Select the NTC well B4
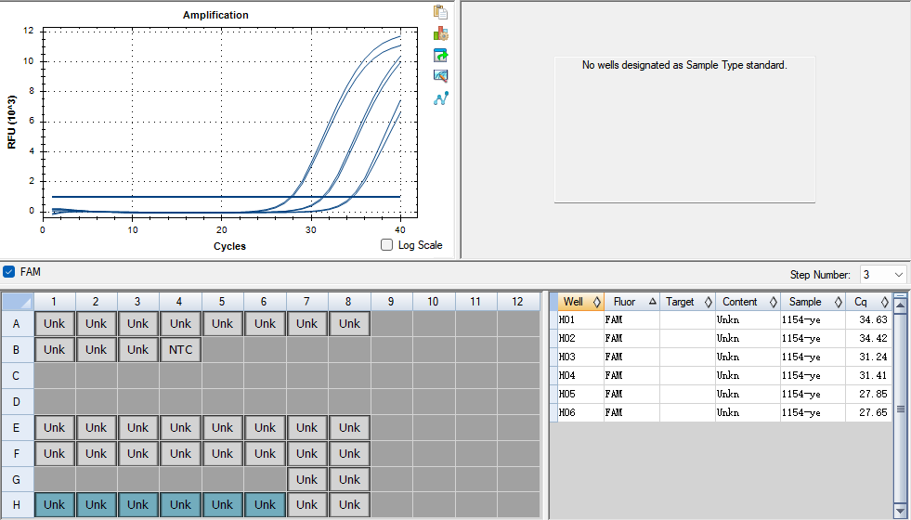The width and height of the screenshot is (911, 520). tap(180, 350)
